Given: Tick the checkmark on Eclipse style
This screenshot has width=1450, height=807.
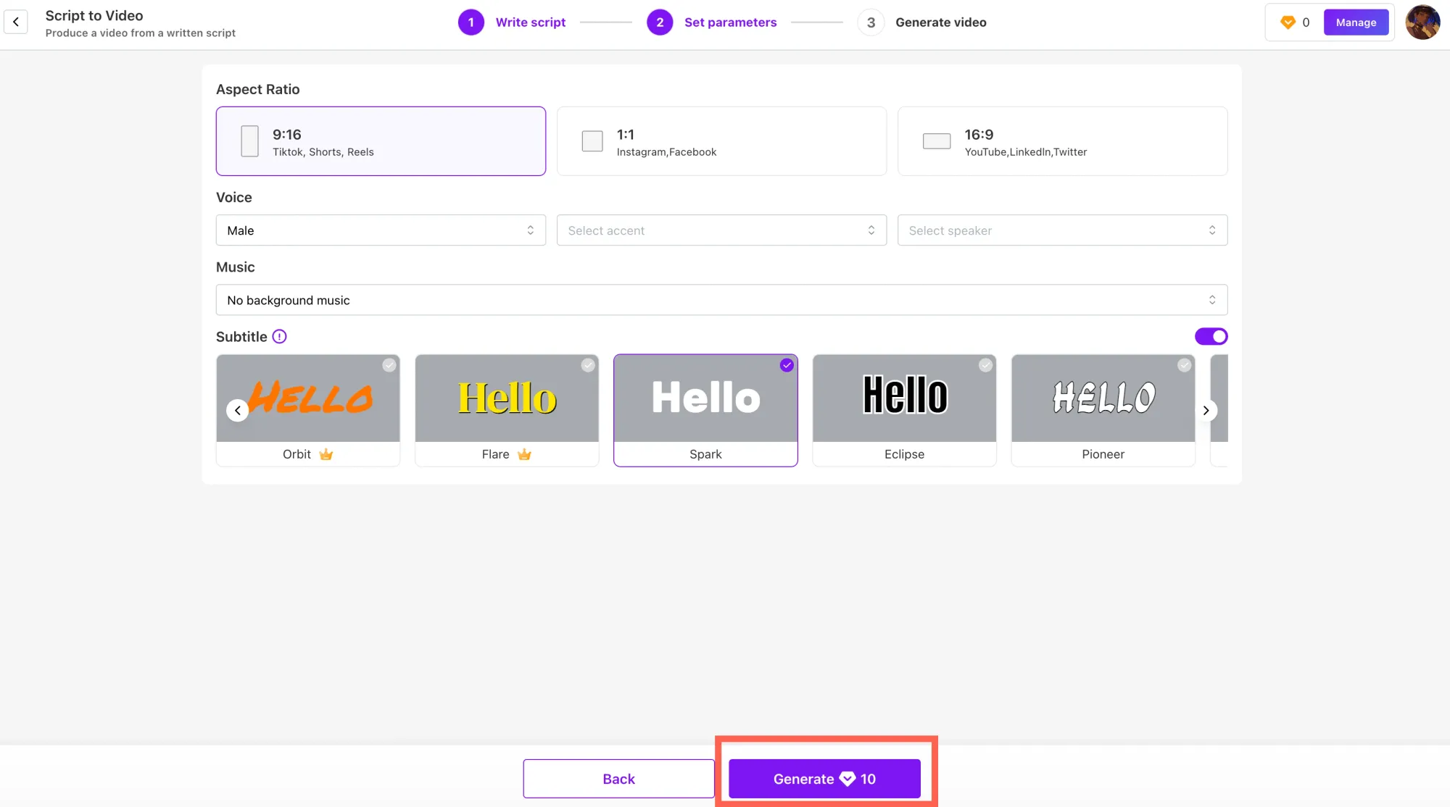Looking at the screenshot, I should point(985,365).
